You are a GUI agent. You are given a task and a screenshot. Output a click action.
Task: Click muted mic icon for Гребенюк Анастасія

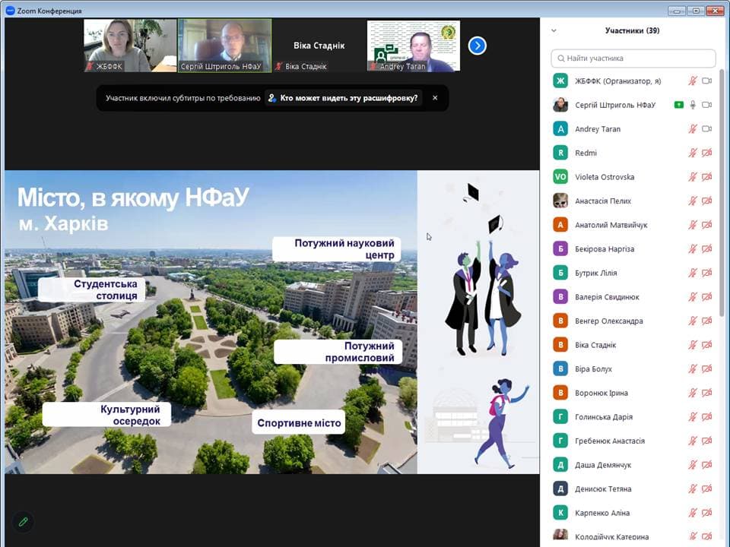[693, 441]
